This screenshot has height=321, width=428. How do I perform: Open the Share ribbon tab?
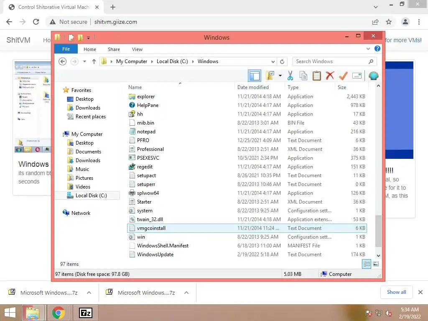tap(114, 49)
